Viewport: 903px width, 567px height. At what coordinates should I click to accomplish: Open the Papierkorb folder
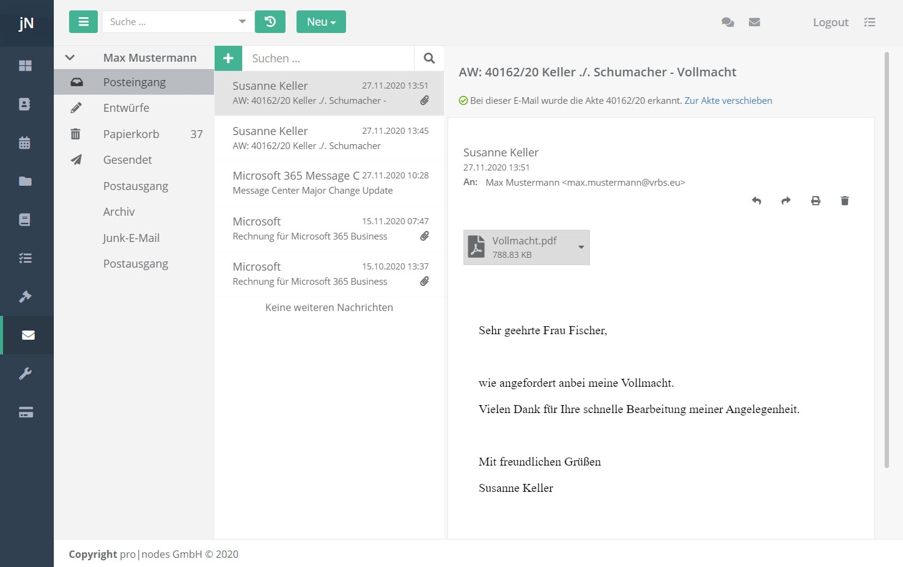(x=131, y=134)
